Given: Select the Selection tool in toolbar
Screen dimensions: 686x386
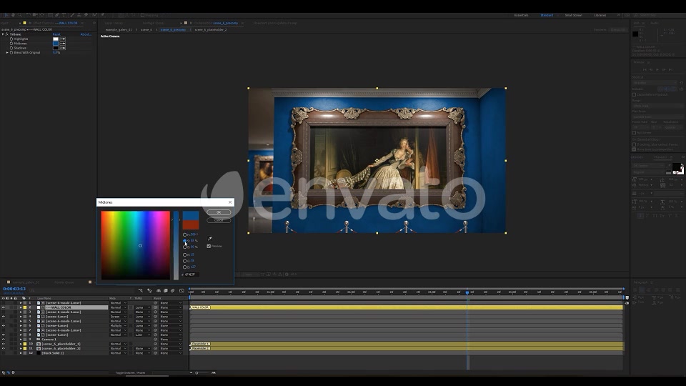Looking at the screenshot, I should [6, 15].
